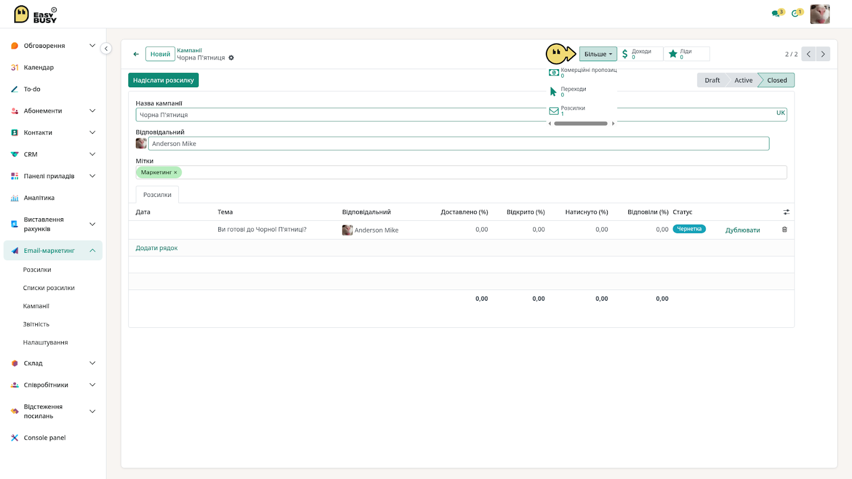This screenshot has height=479, width=852.
Task: Sort by Статус column header
Action: click(682, 212)
